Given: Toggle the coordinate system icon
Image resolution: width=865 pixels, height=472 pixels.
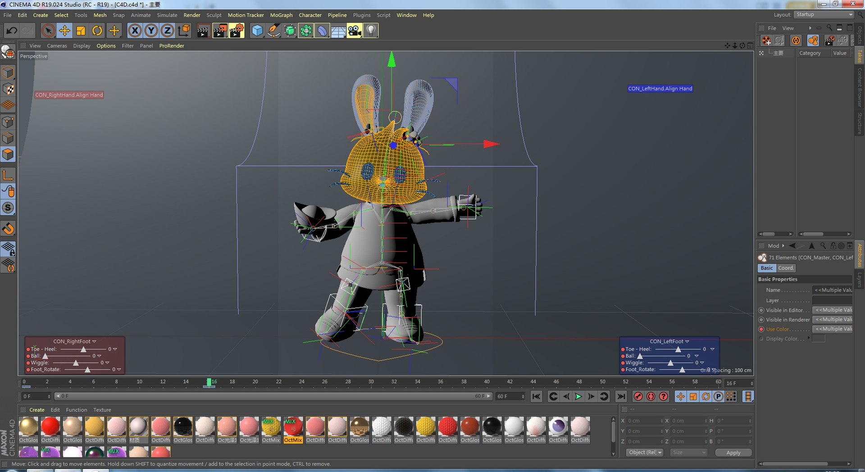Looking at the screenshot, I should point(184,31).
